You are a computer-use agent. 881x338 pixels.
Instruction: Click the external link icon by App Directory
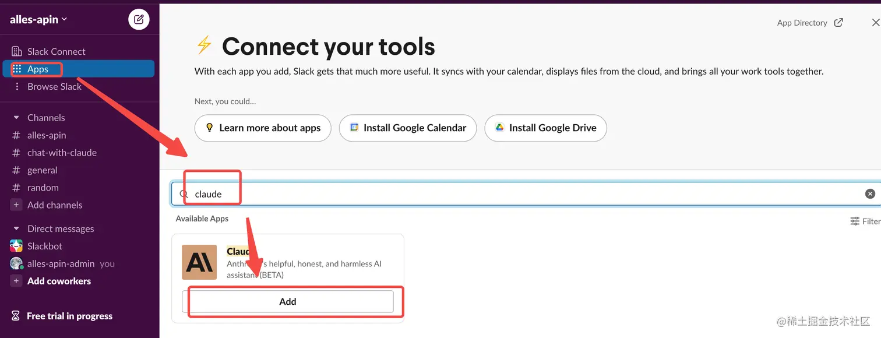click(838, 23)
